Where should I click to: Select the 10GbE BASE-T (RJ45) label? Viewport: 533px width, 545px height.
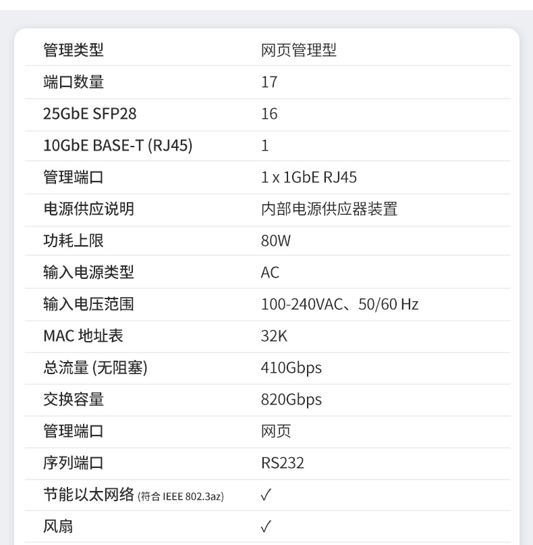coord(118,145)
